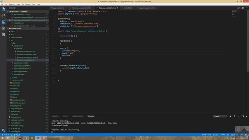Switch to the app.component.html editor tab

pyautogui.click(x=147, y=8)
